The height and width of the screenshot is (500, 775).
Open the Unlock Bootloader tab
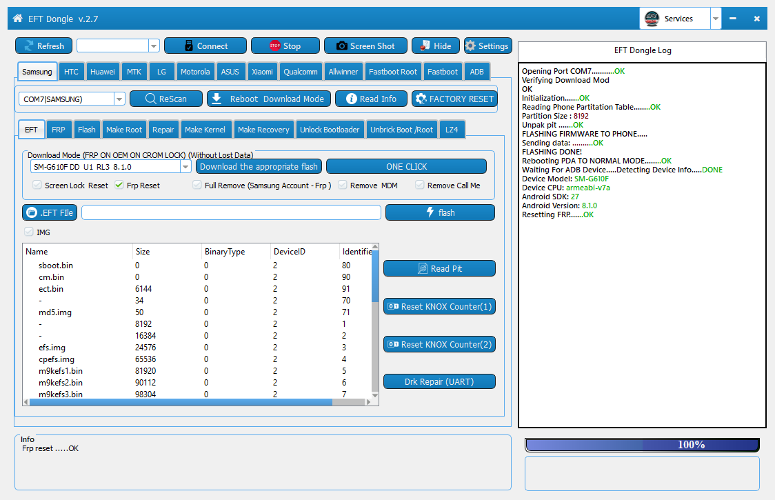[x=330, y=130]
